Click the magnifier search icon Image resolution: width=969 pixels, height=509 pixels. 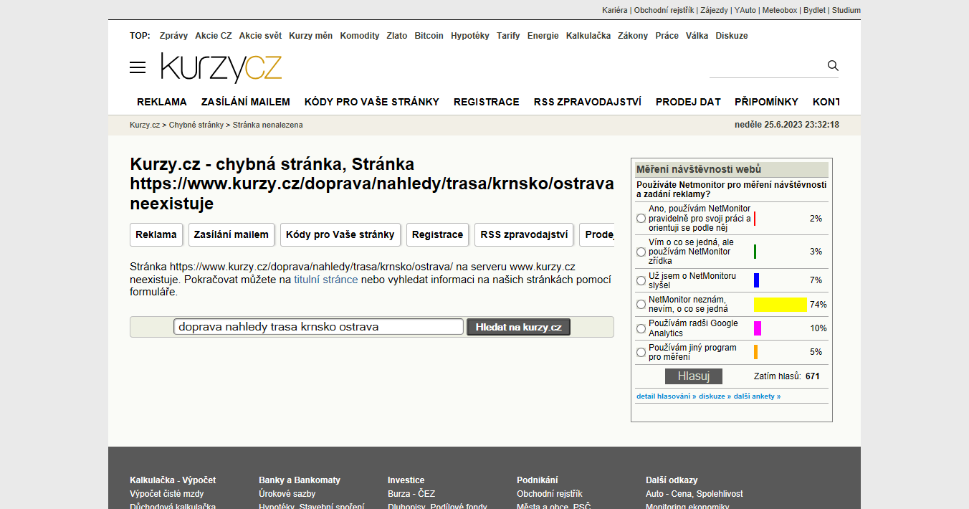tap(833, 65)
